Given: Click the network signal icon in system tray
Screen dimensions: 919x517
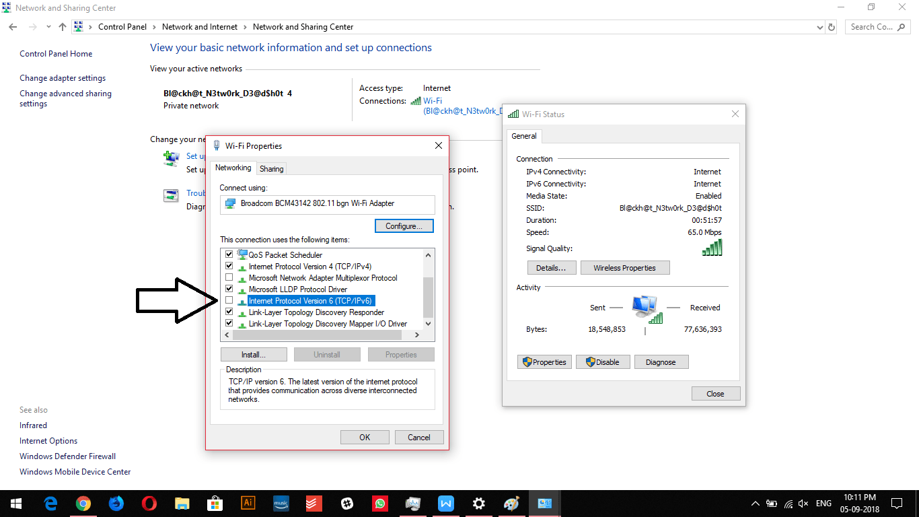Looking at the screenshot, I should (788, 503).
